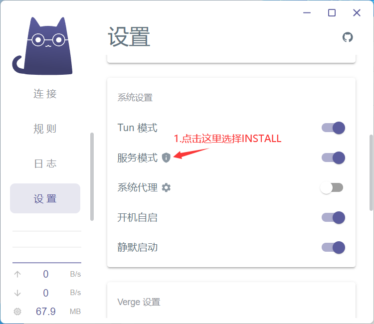This screenshot has height=324, width=374.
Task: Close the Clash Verge window
Action: (357, 12)
